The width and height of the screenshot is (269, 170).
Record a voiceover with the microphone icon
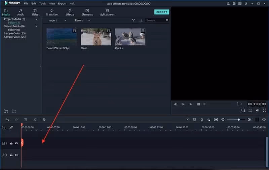point(202,119)
